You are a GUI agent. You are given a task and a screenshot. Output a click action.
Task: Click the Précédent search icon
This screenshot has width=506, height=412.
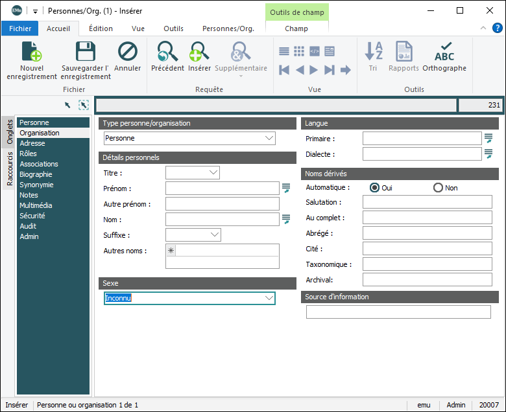pos(167,52)
